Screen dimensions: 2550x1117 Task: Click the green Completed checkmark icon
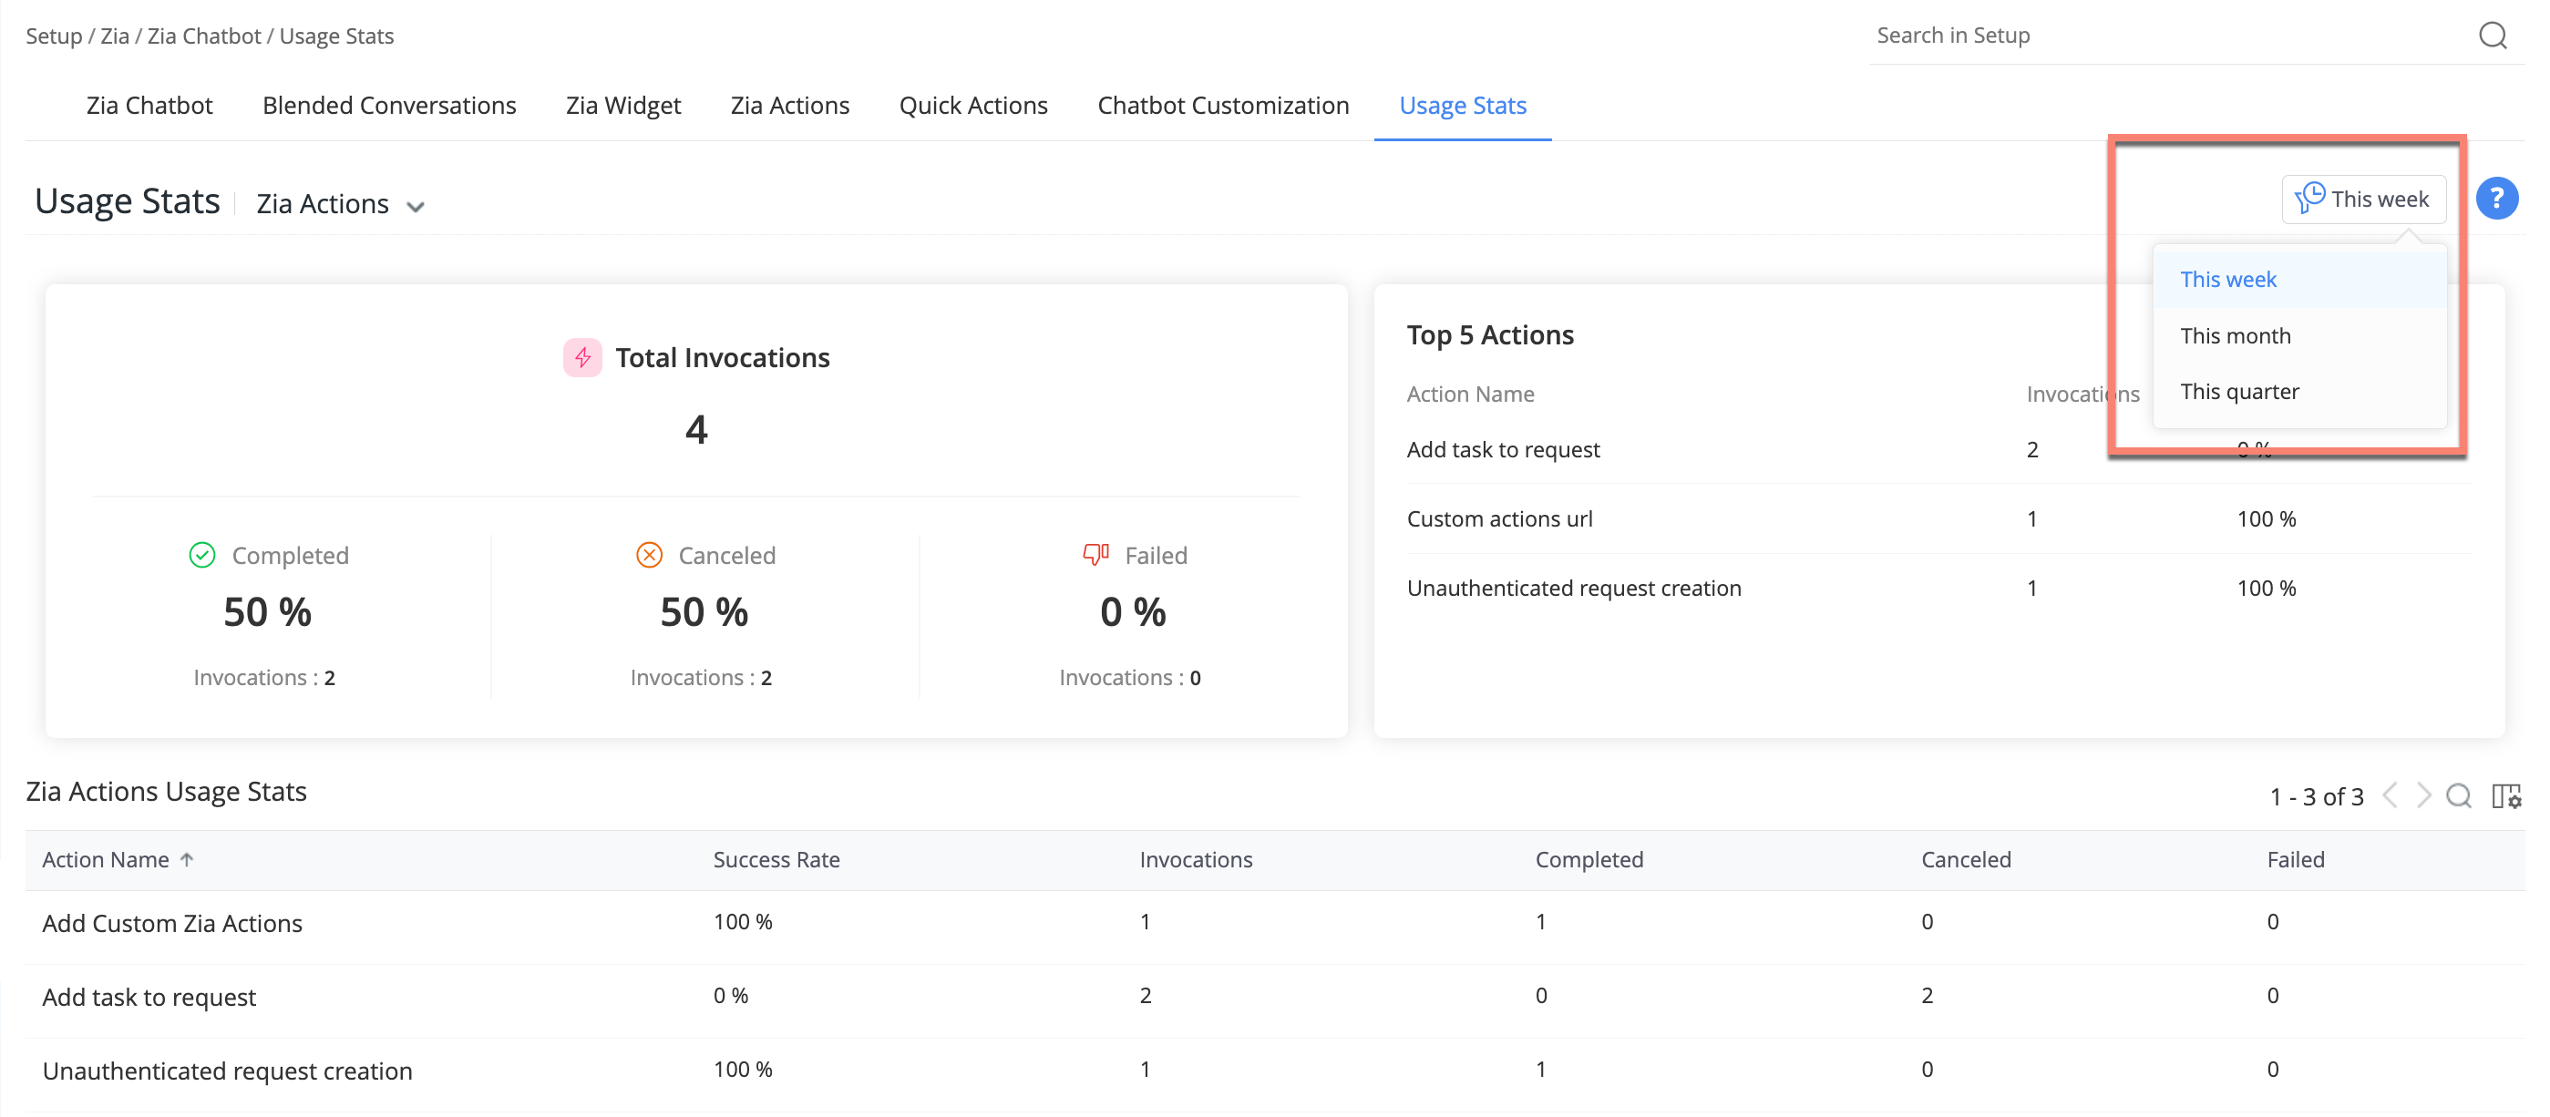coord(202,555)
